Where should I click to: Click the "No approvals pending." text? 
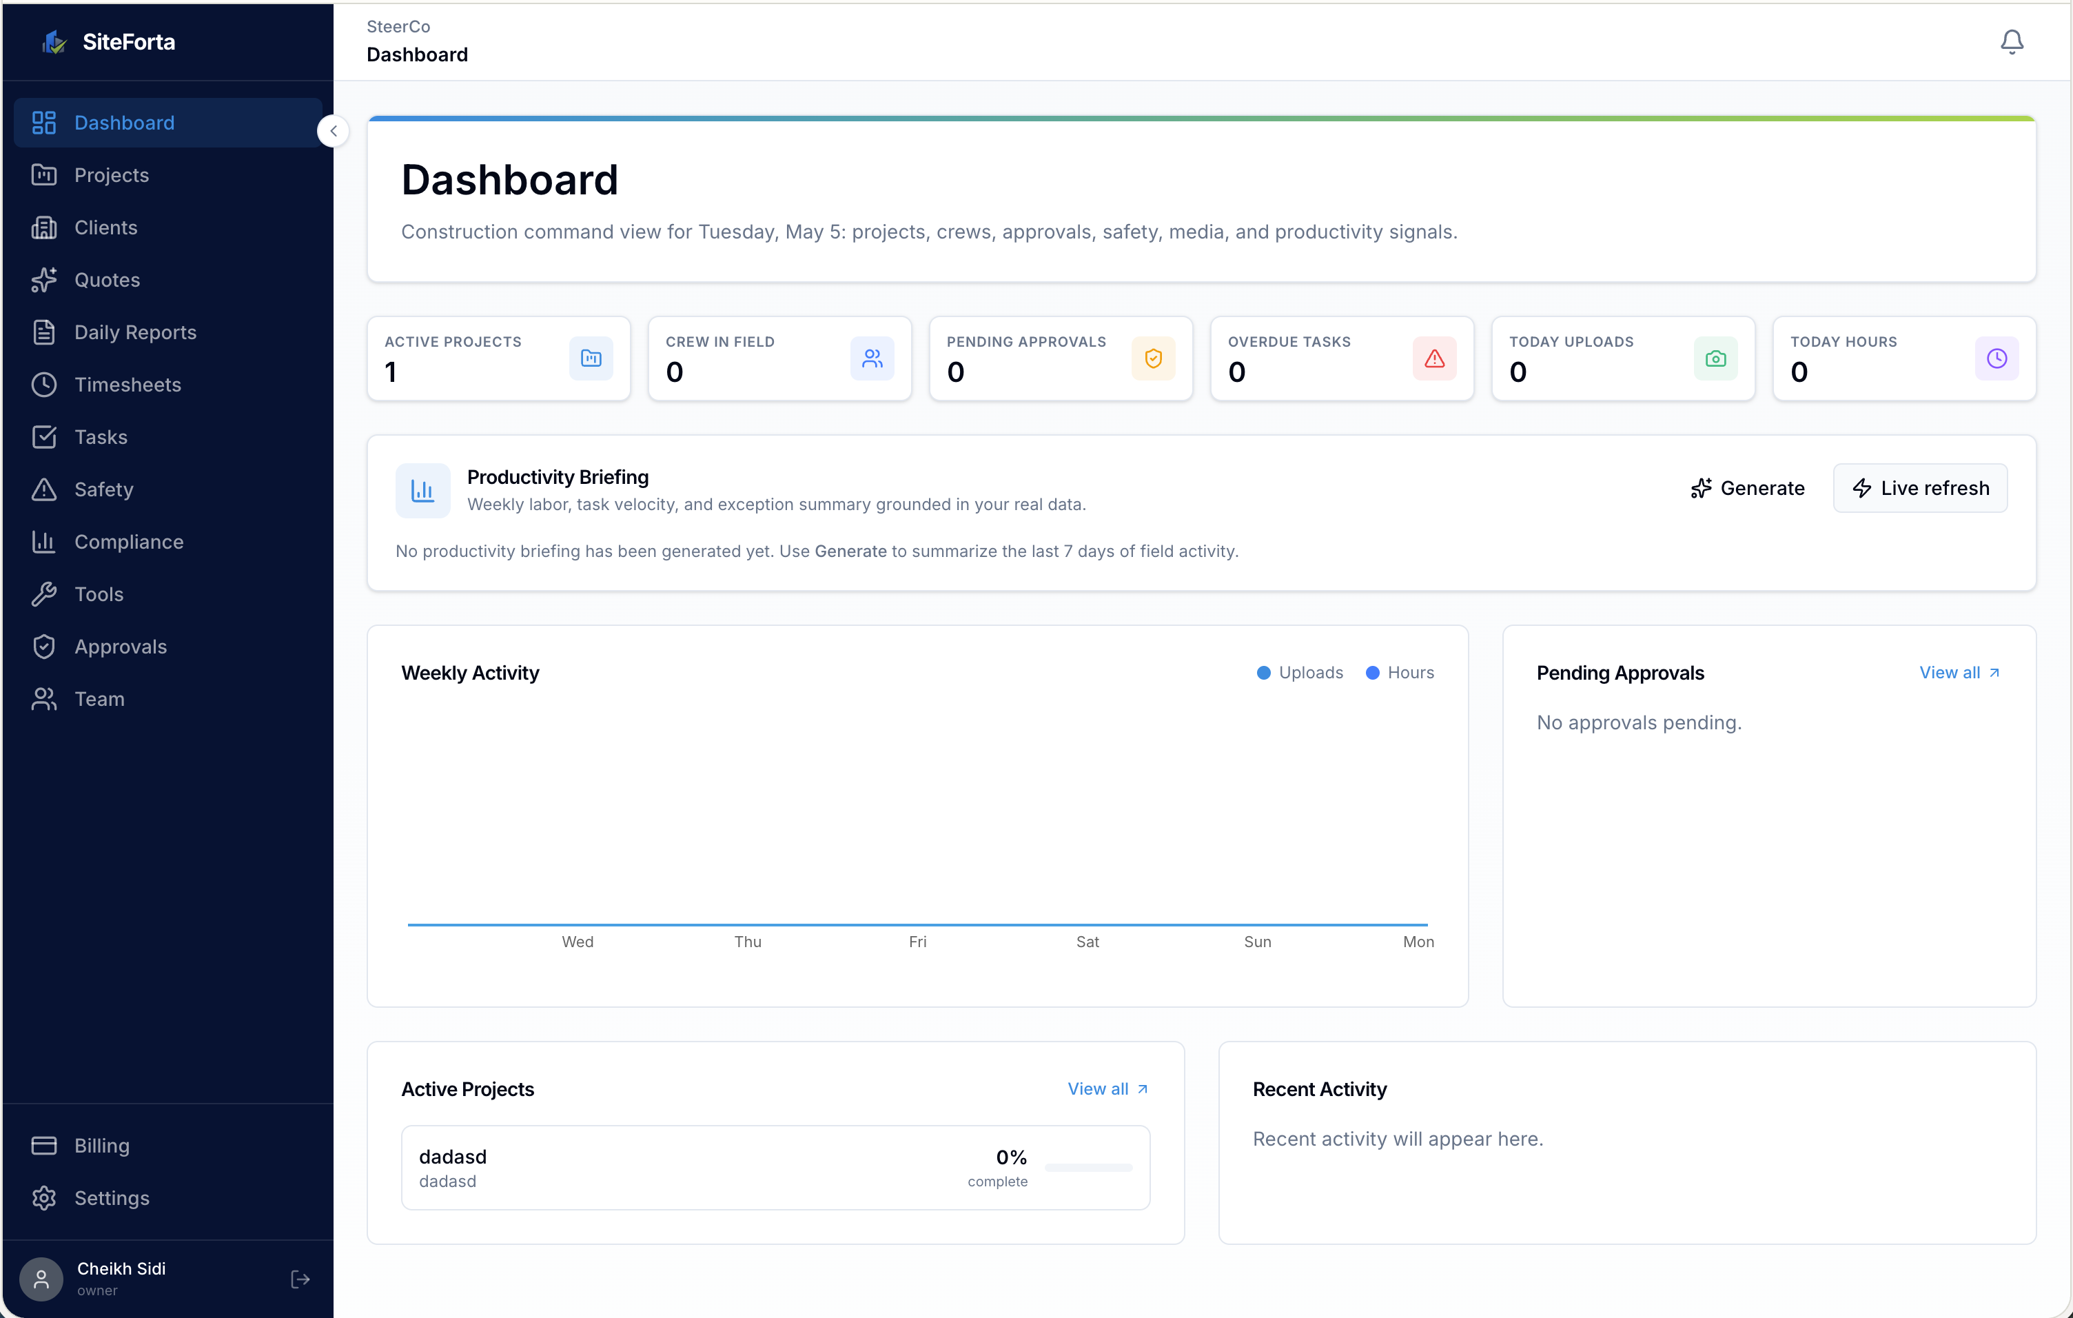1639,722
